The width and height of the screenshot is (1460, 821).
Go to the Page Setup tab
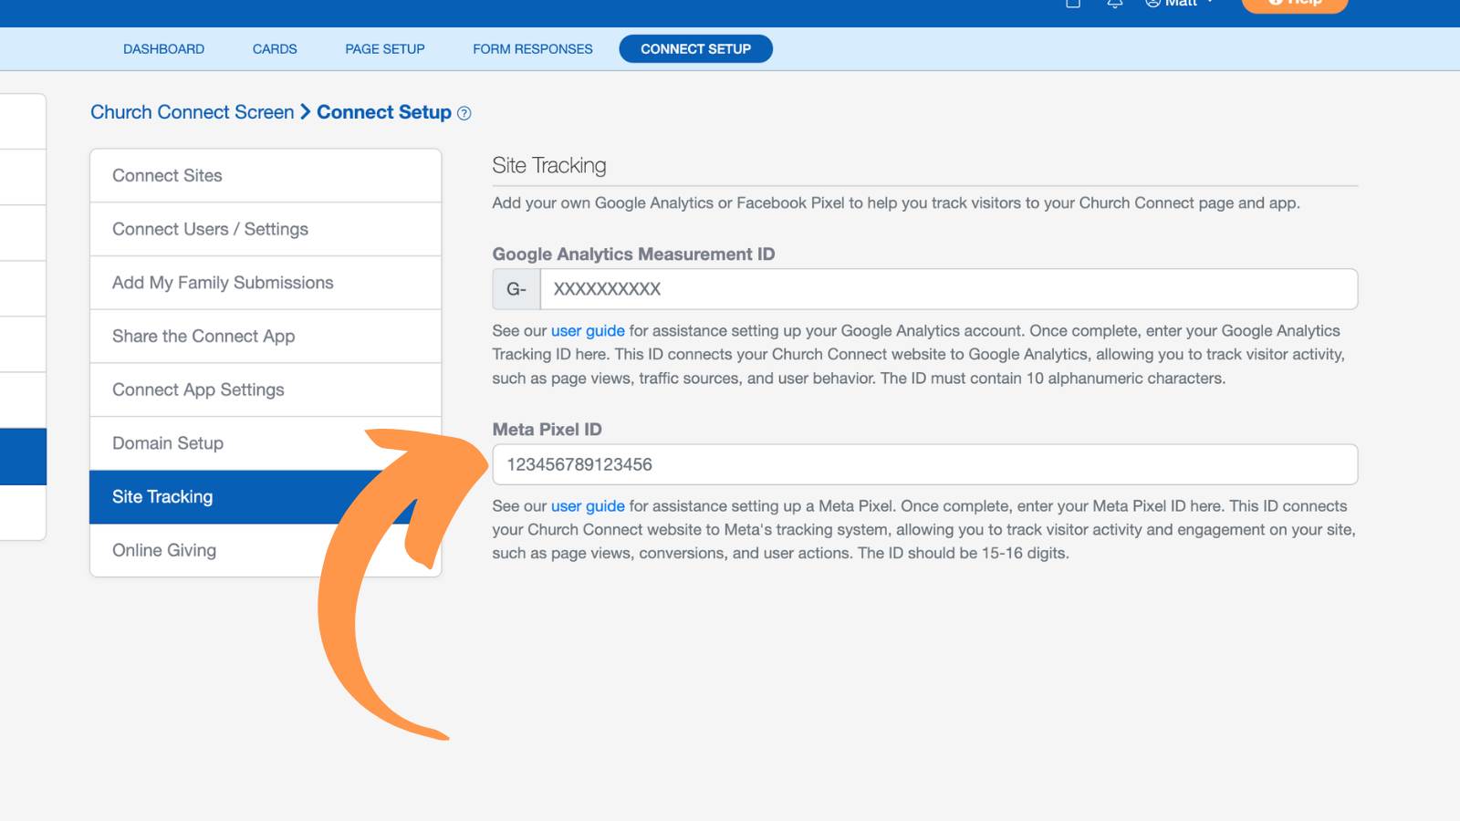[385, 49]
